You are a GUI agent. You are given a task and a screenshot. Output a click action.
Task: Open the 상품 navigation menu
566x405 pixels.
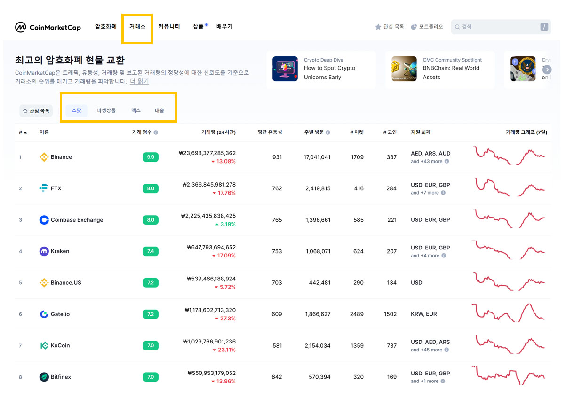point(198,27)
